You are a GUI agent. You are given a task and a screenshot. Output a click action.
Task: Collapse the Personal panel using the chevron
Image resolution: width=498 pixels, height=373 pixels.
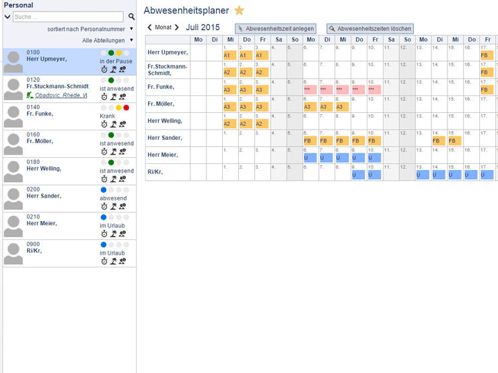click(7, 17)
